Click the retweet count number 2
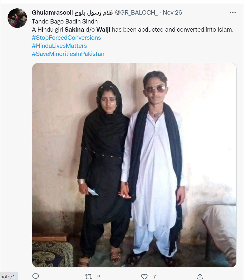Screen dimensions: 251x280 (99, 277)
